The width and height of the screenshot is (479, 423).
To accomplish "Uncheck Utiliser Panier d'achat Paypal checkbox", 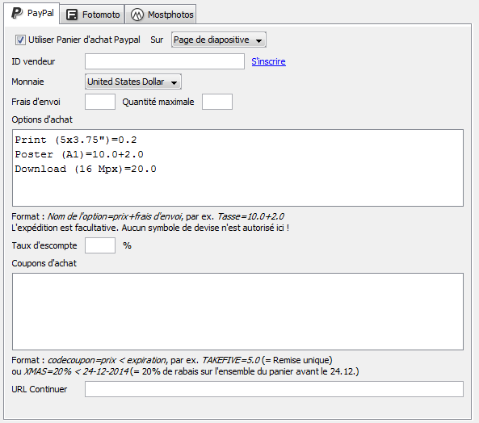I will pyautogui.click(x=20, y=40).
